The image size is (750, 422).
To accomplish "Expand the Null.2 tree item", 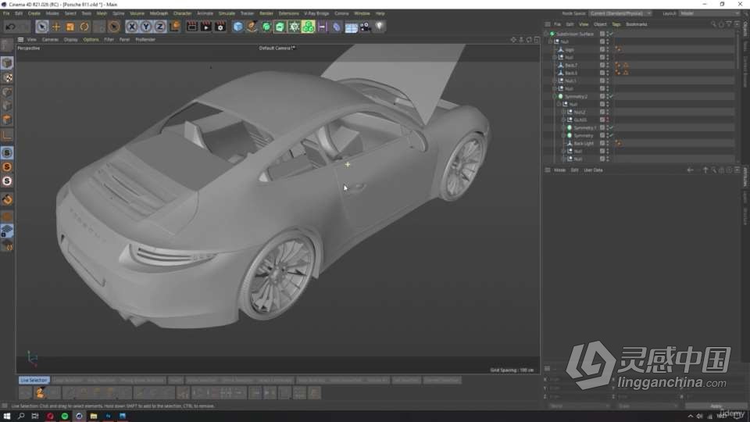I will click(x=563, y=112).
